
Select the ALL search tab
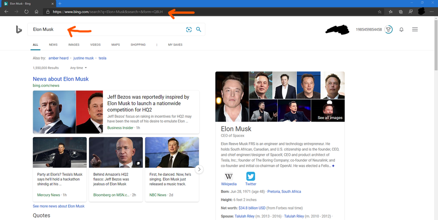[36, 45]
